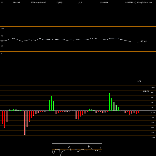Viewport: 156px width, 156px height.
Task: Click the MR axis label '20'
Action: pyautogui.click(x=152, y=108)
